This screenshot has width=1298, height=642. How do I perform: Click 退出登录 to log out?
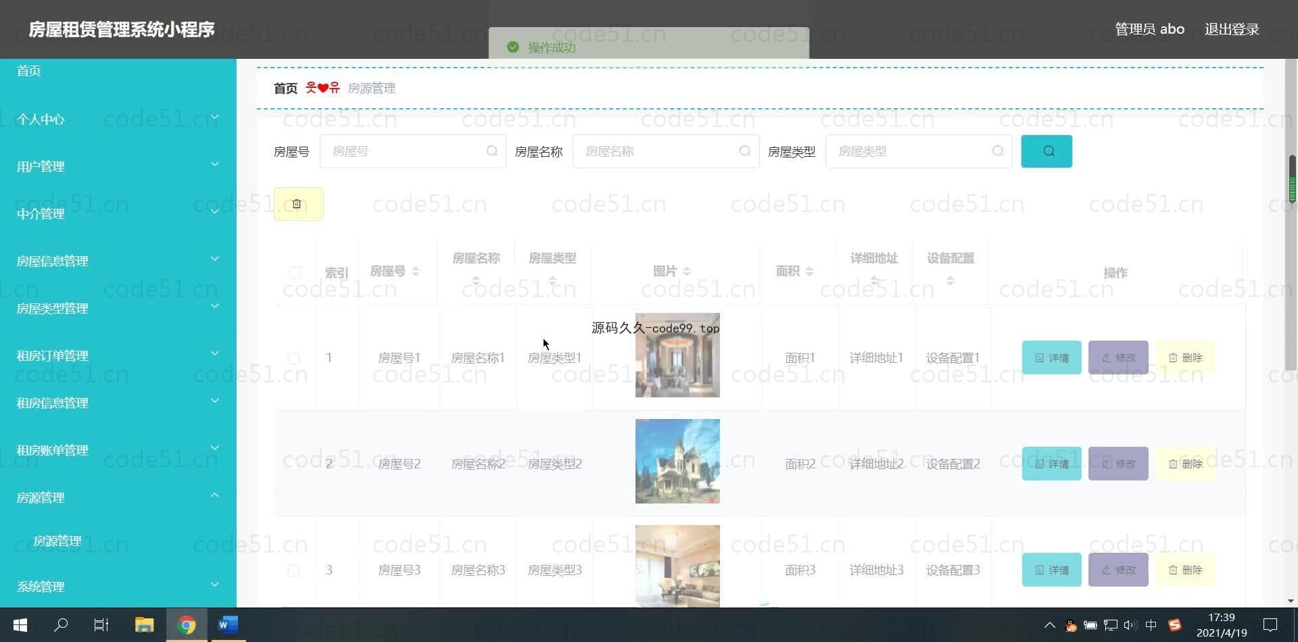pos(1231,29)
